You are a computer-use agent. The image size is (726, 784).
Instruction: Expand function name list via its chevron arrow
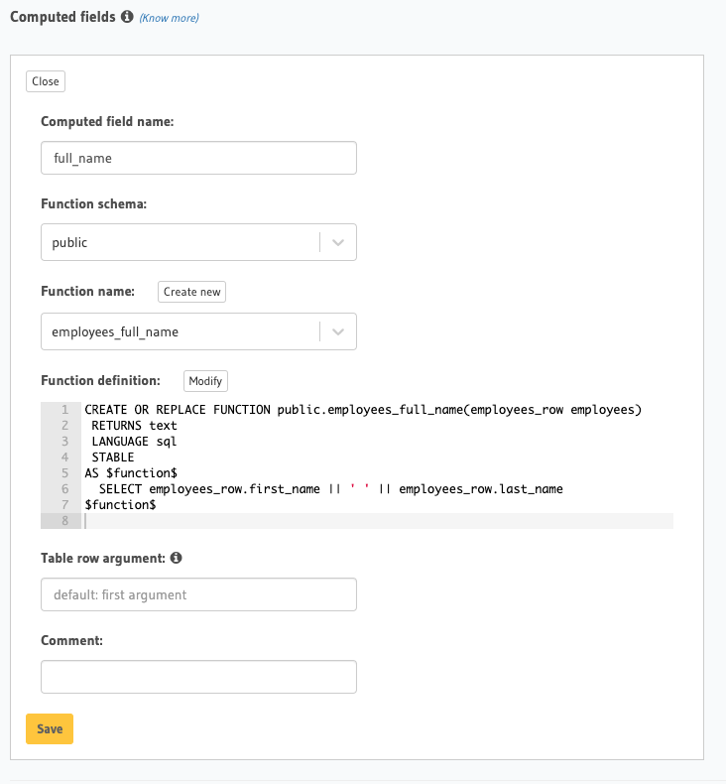coord(338,331)
